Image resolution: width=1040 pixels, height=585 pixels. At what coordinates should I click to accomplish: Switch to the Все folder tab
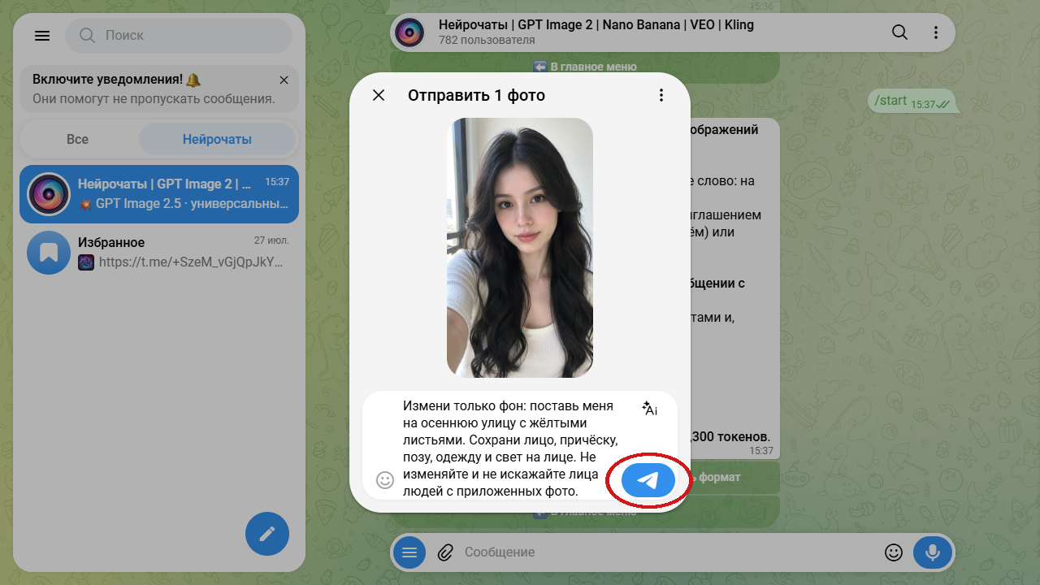click(x=77, y=139)
